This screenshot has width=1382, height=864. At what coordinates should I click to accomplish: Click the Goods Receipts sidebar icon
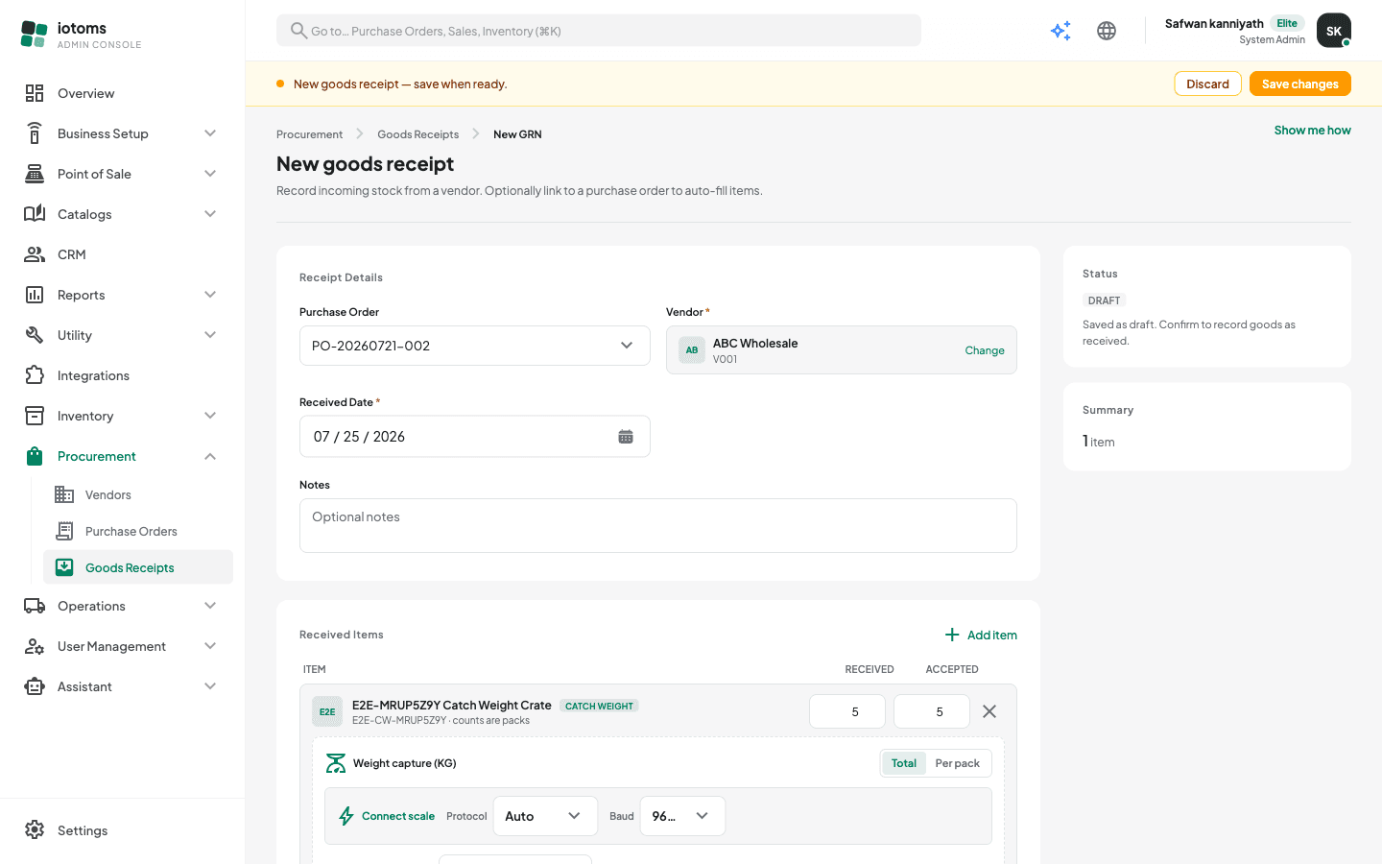64,567
